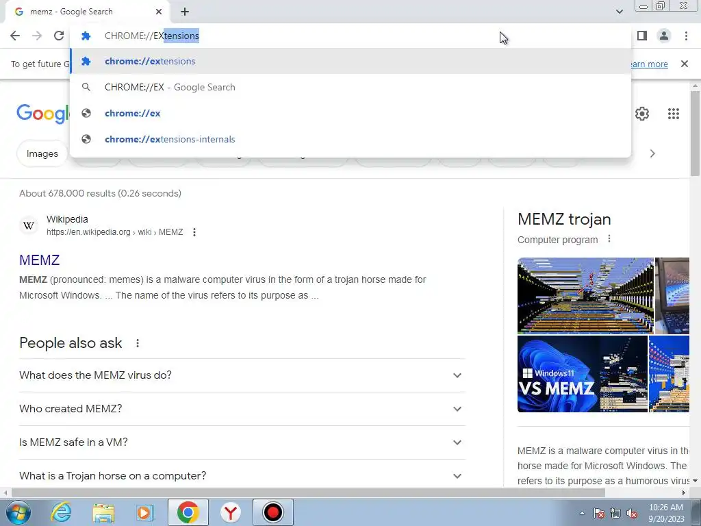701x526 pixels.
Task: View the large MEMZ glitch tunnel image
Action: (x=585, y=296)
